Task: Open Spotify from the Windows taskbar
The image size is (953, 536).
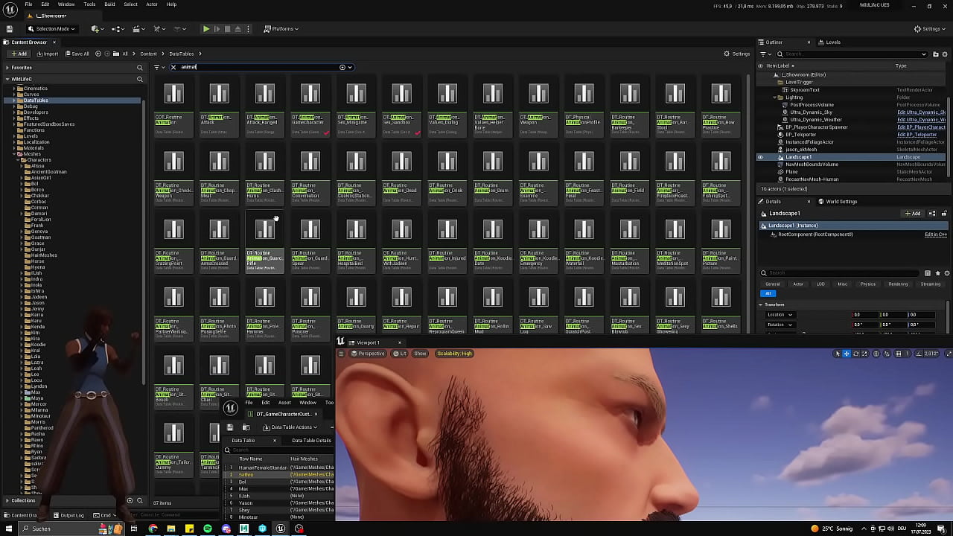Action: click(x=207, y=529)
